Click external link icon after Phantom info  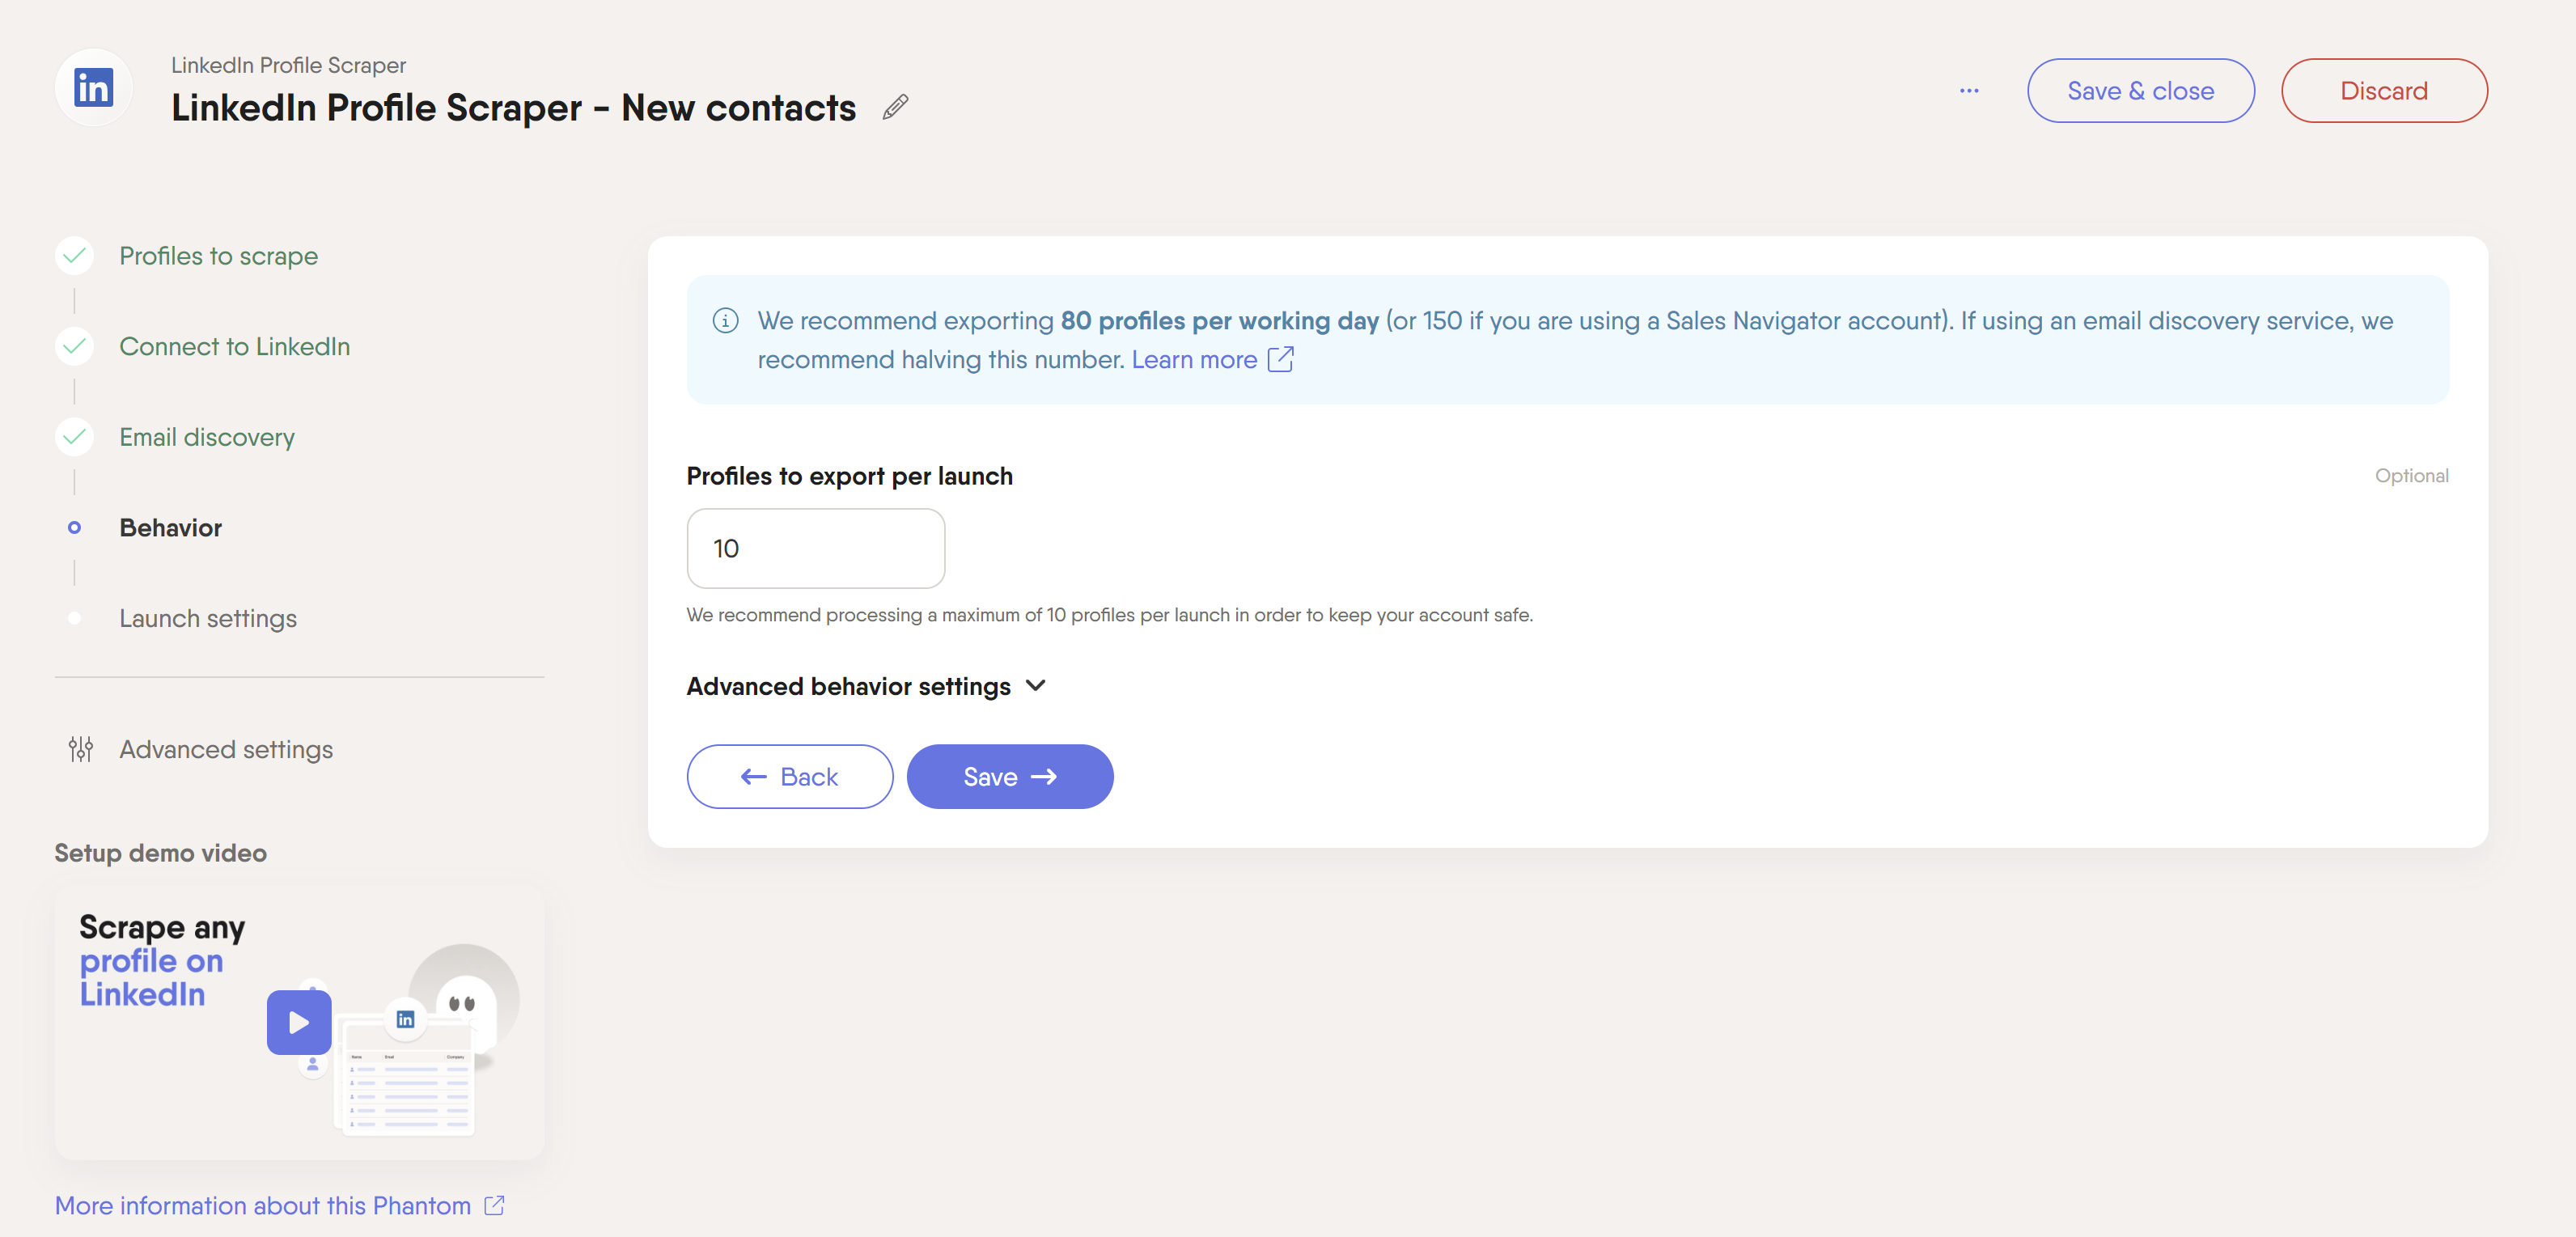pos(494,1205)
